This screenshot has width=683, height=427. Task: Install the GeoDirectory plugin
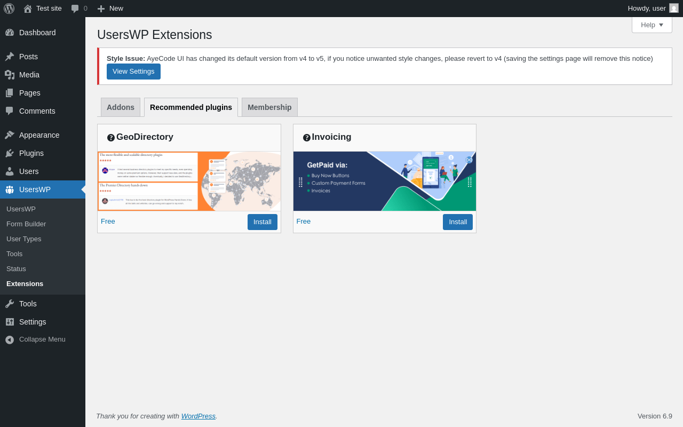coord(263,222)
